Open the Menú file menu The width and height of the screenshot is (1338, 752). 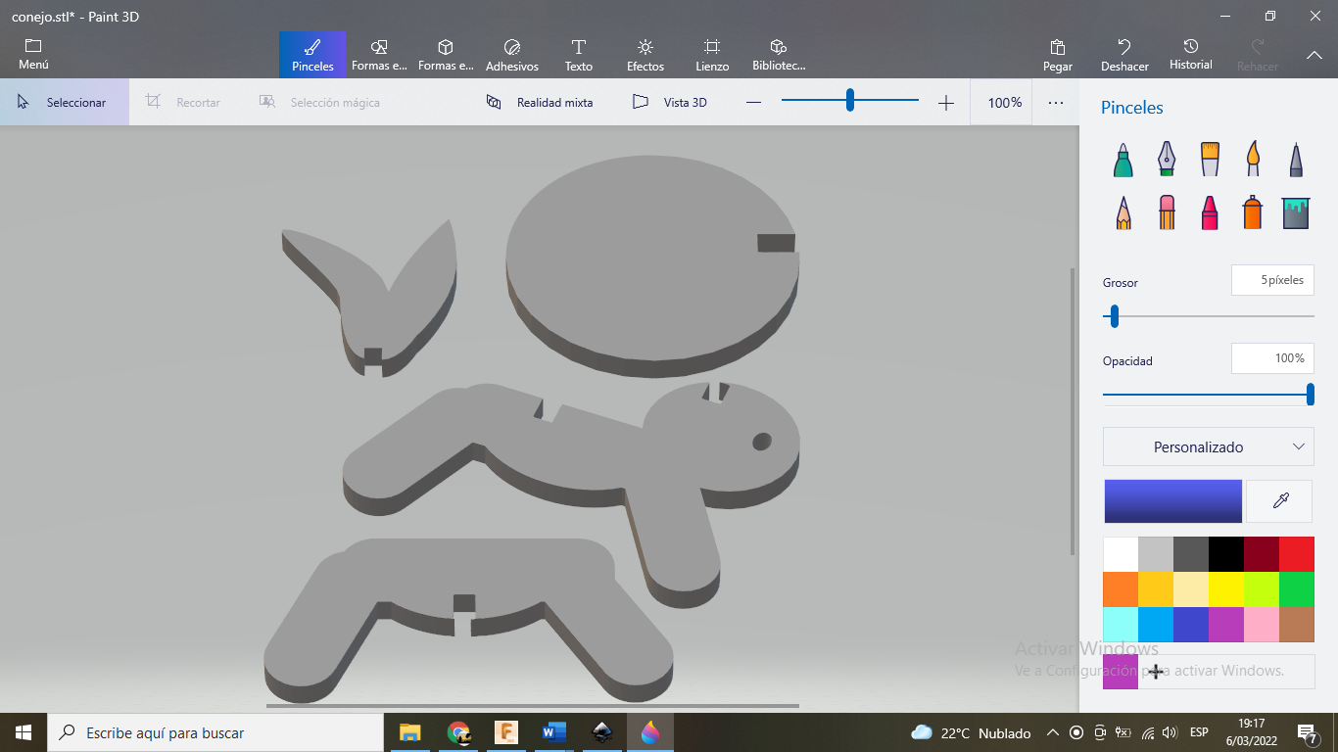point(33,55)
